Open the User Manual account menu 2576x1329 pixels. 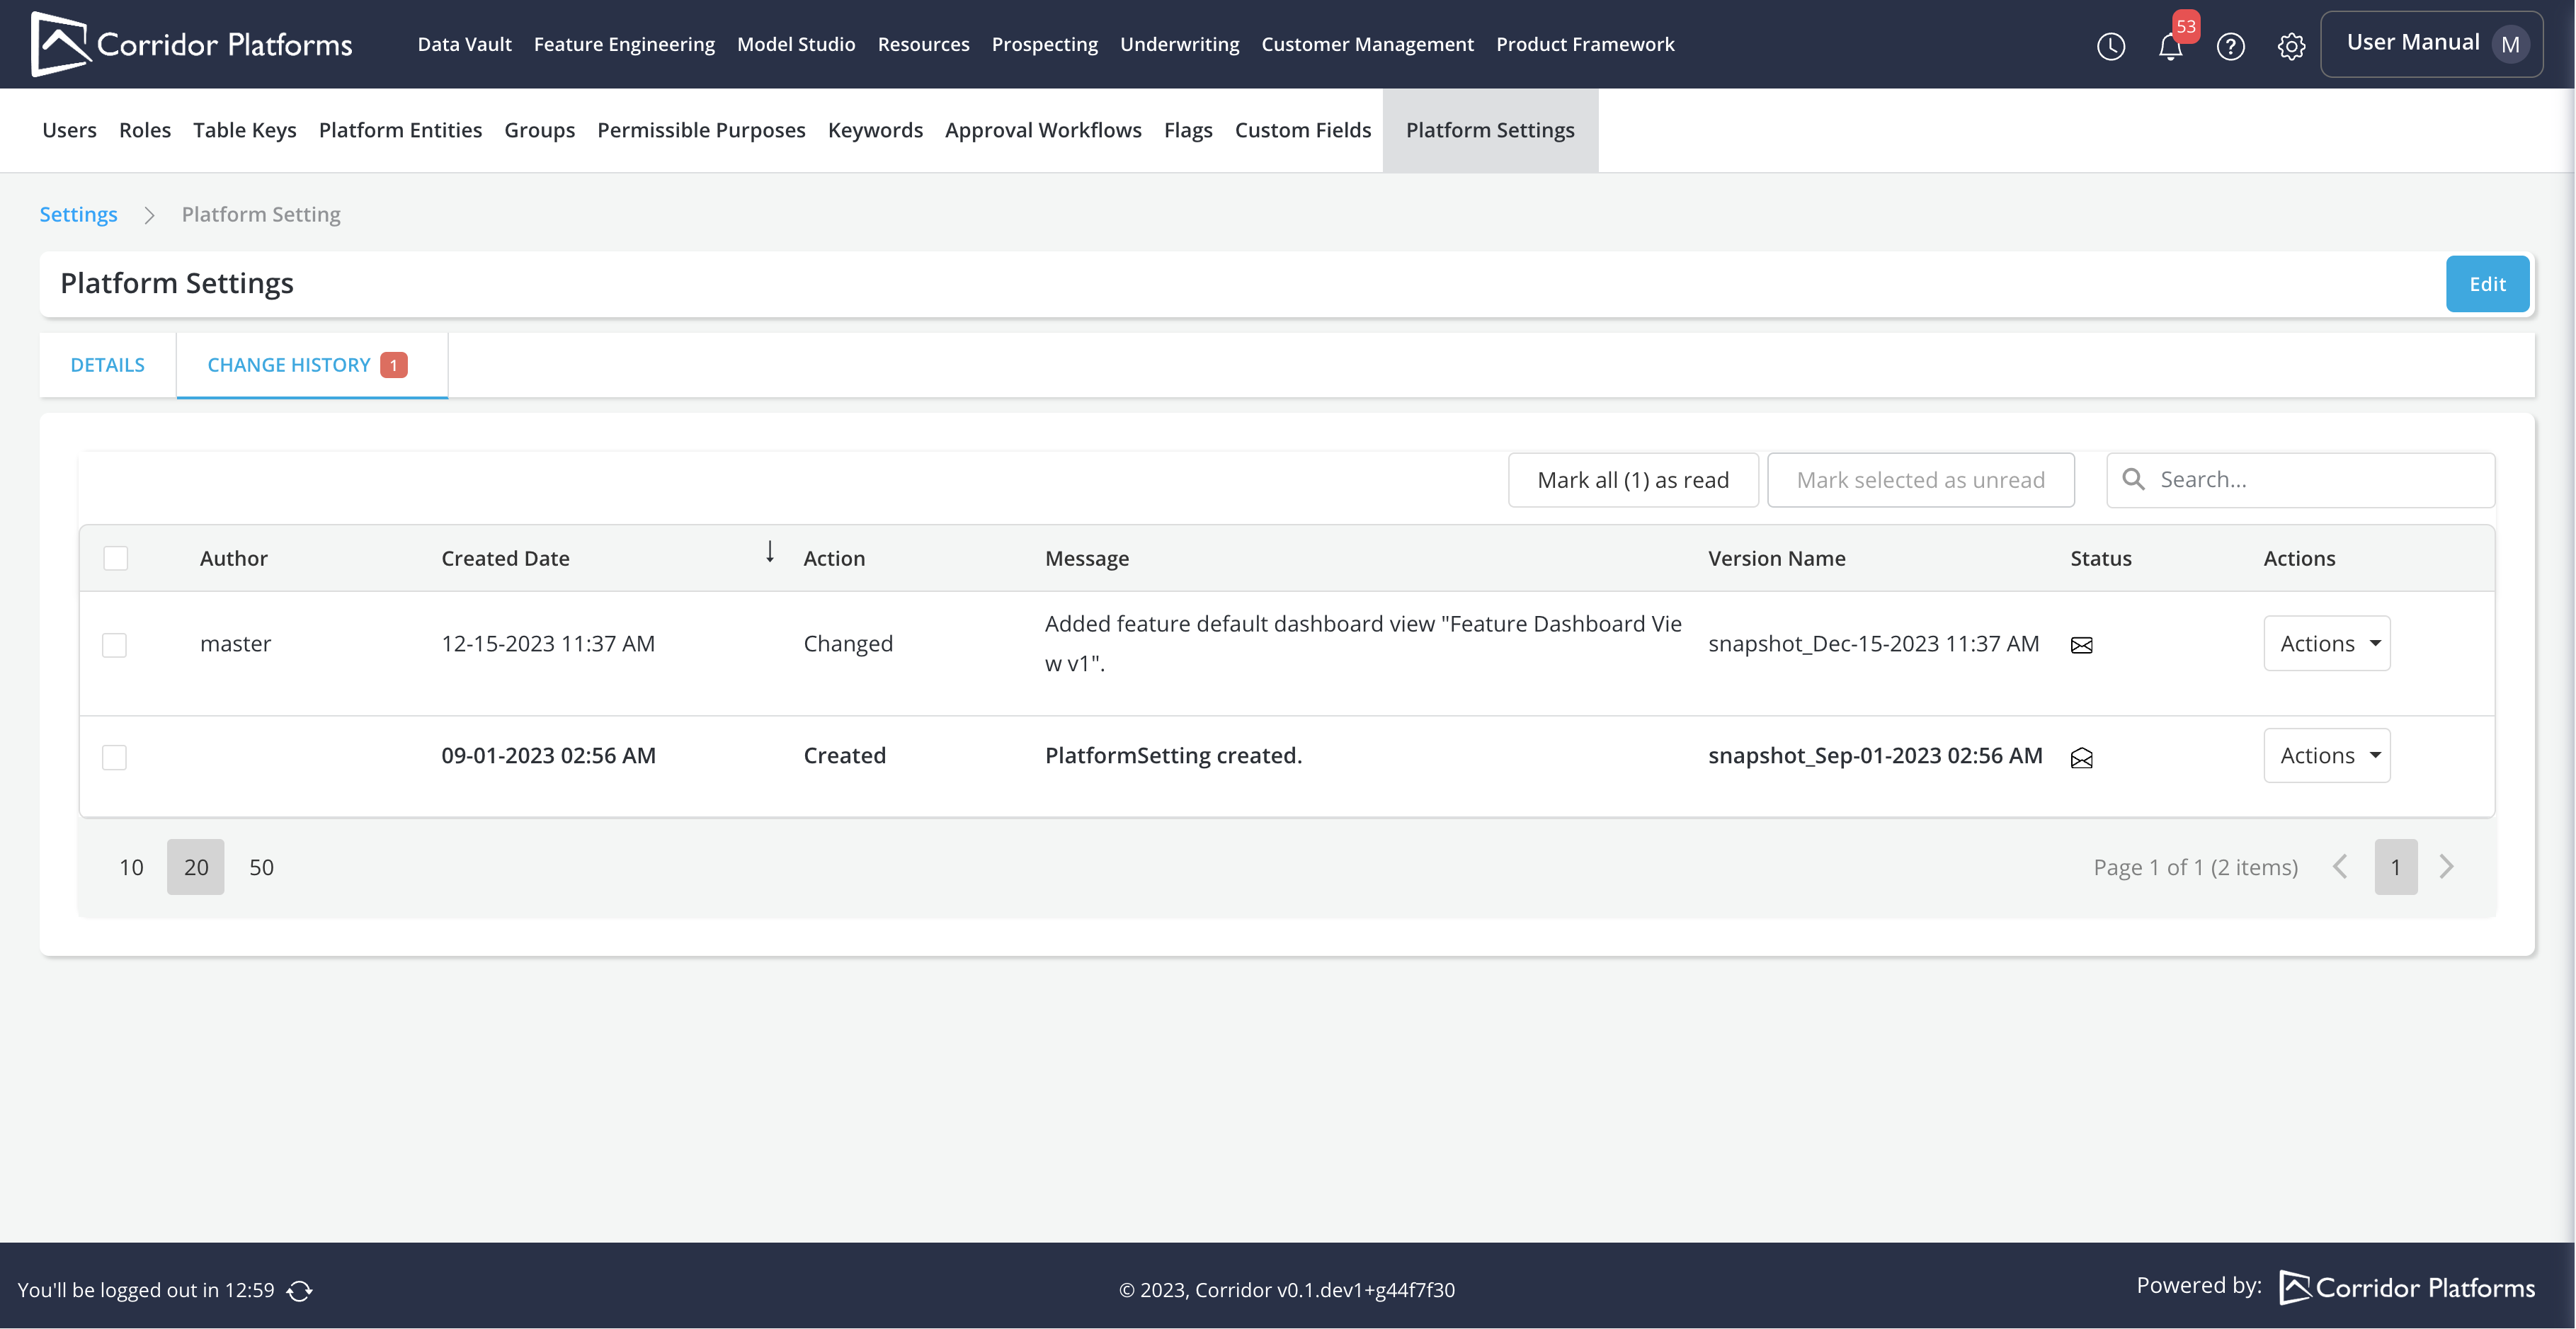[x=2431, y=43]
